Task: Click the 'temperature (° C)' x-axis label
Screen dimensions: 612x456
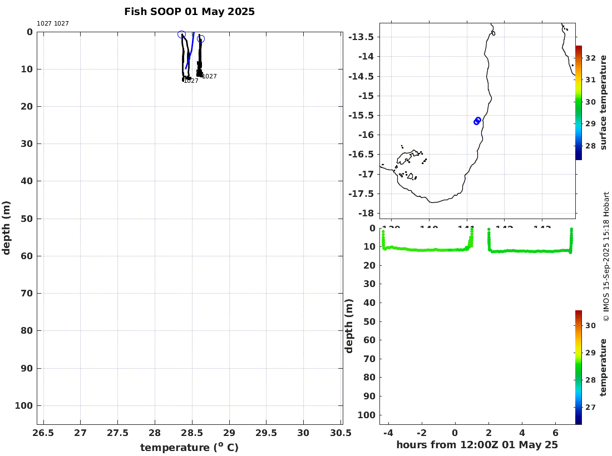Action: click(189, 447)
